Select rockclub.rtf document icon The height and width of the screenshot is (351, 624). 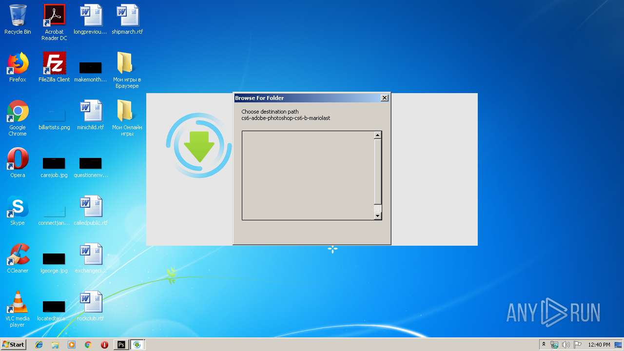click(91, 306)
